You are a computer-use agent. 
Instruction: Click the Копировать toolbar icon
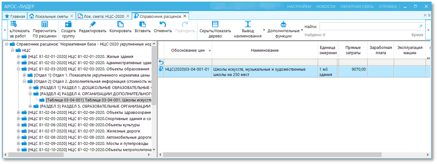coord(120,24)
